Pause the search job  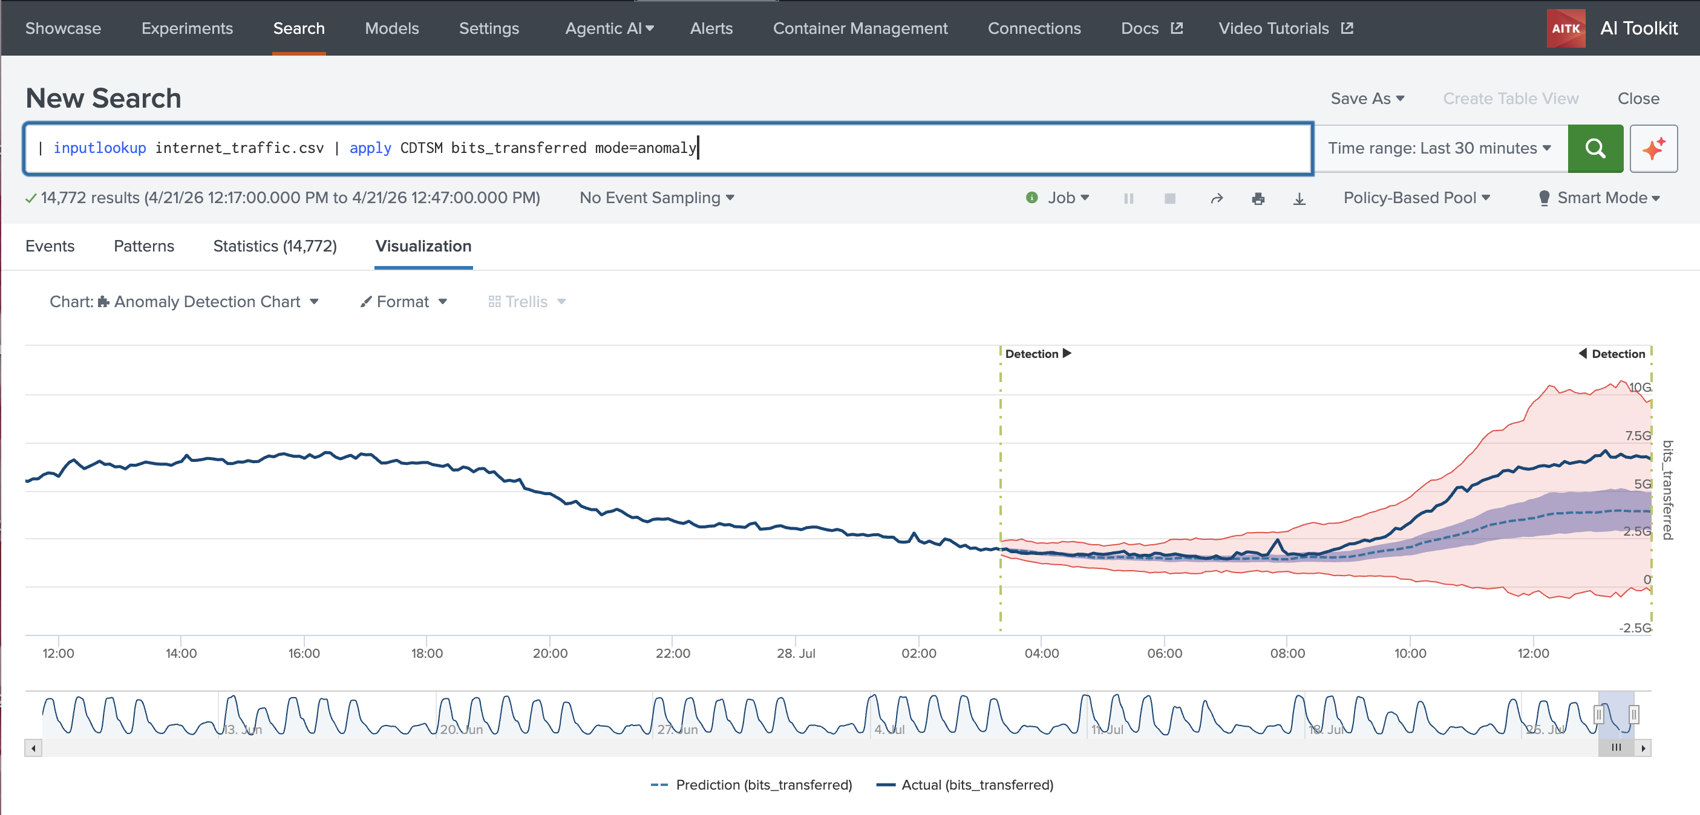point(1128,198)
